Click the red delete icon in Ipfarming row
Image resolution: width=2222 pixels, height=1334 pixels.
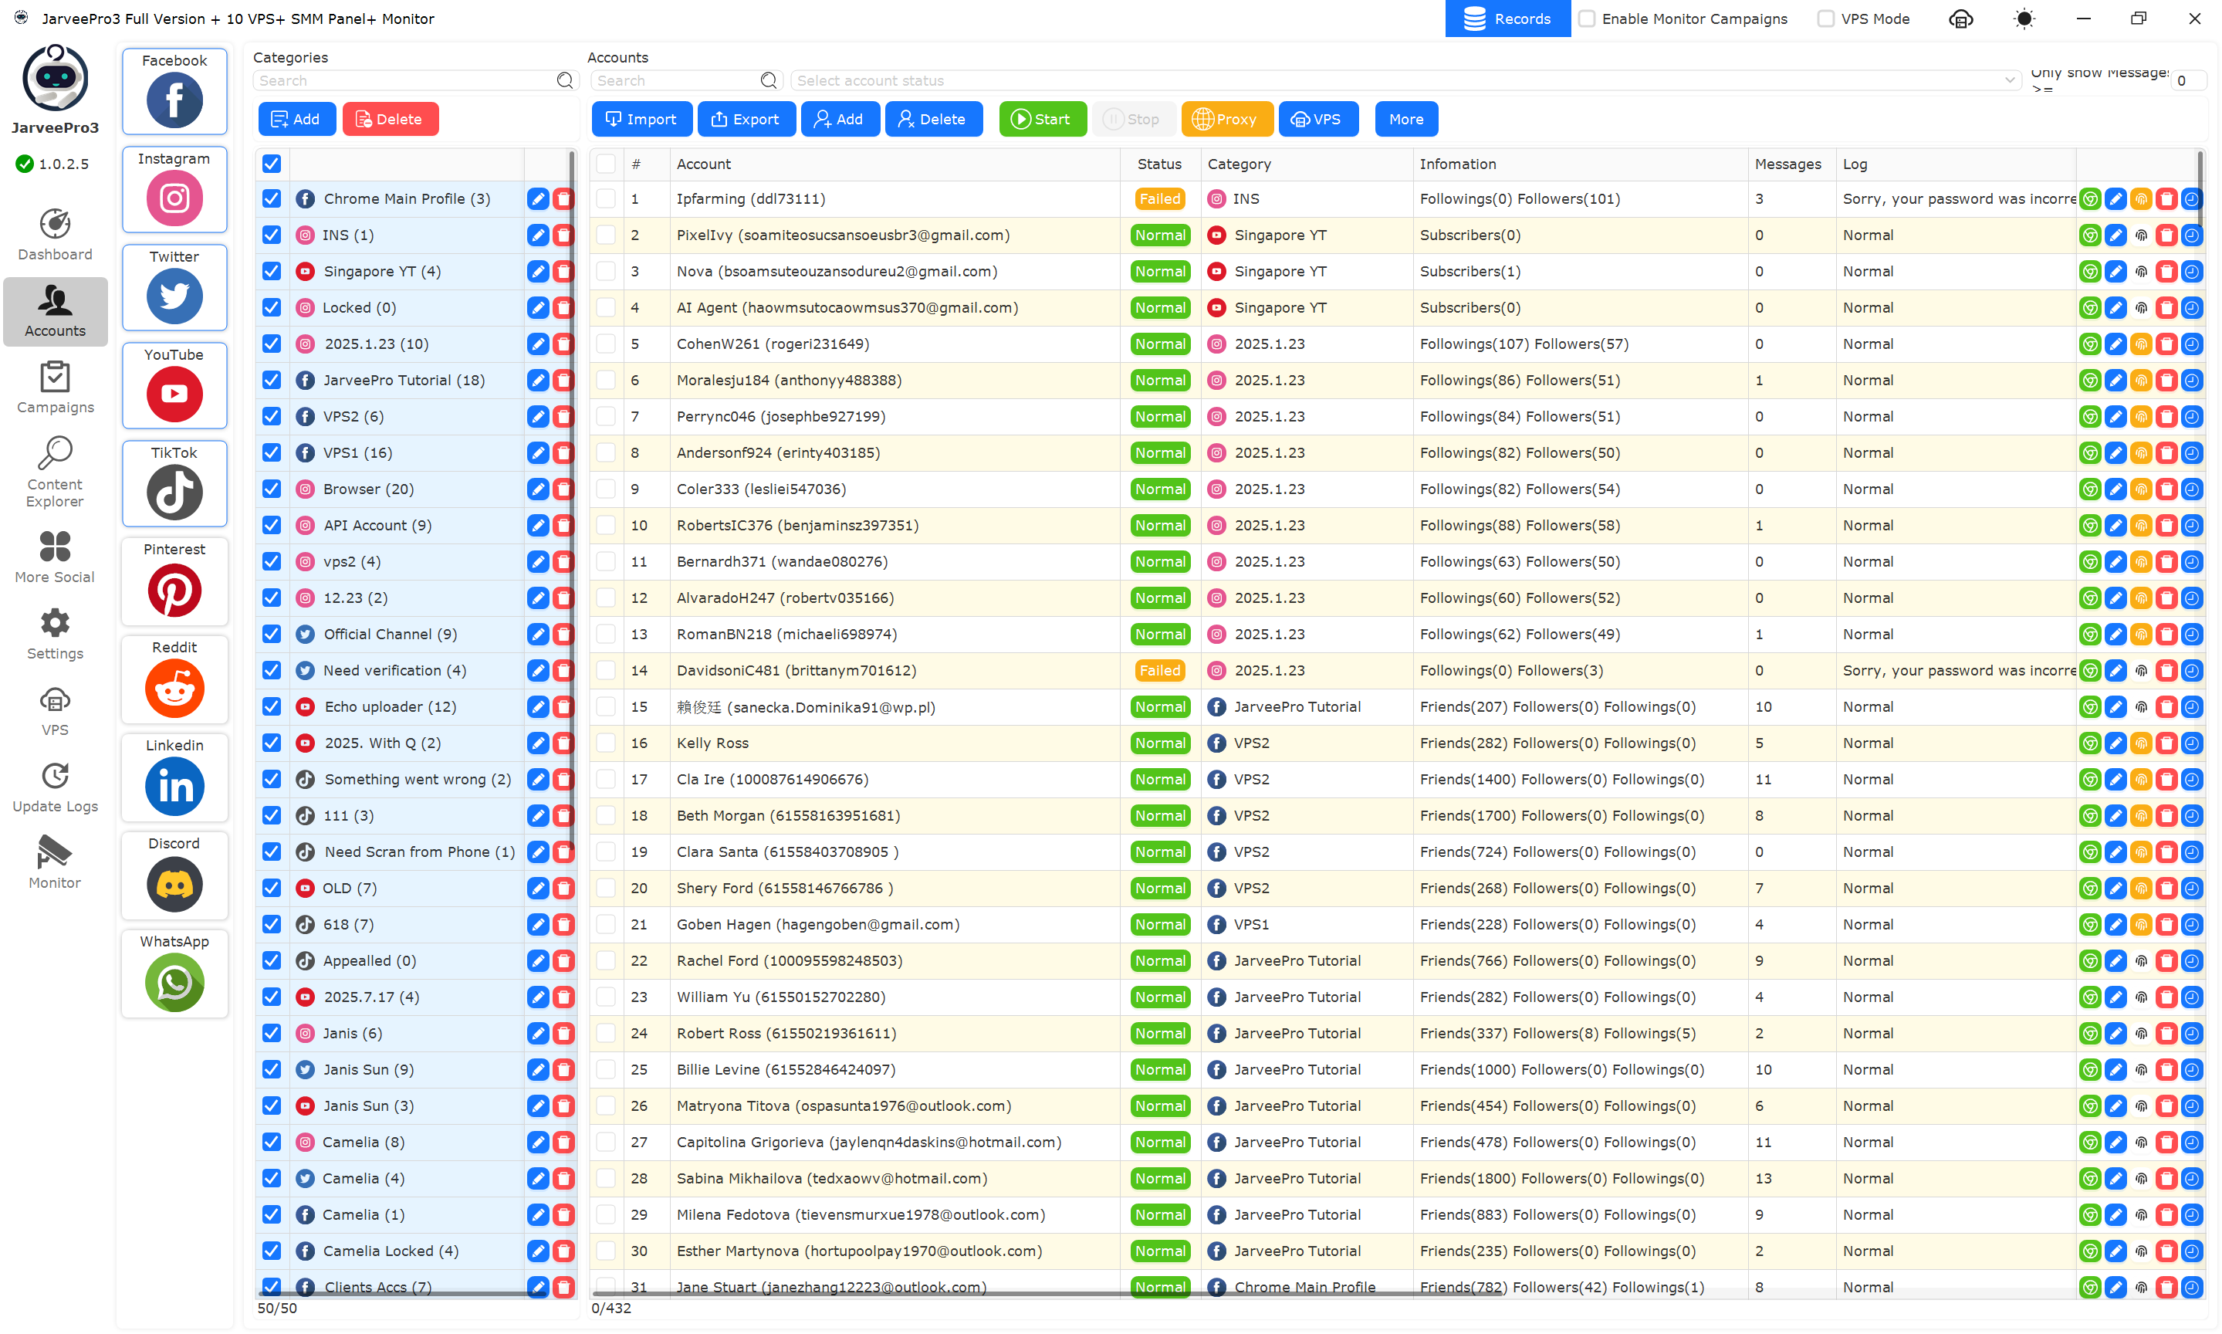coord(2166,200)
